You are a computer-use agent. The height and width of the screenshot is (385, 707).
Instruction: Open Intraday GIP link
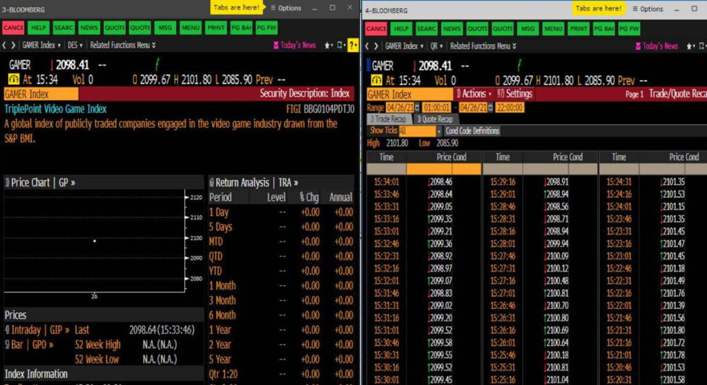(x=37, y=330)
